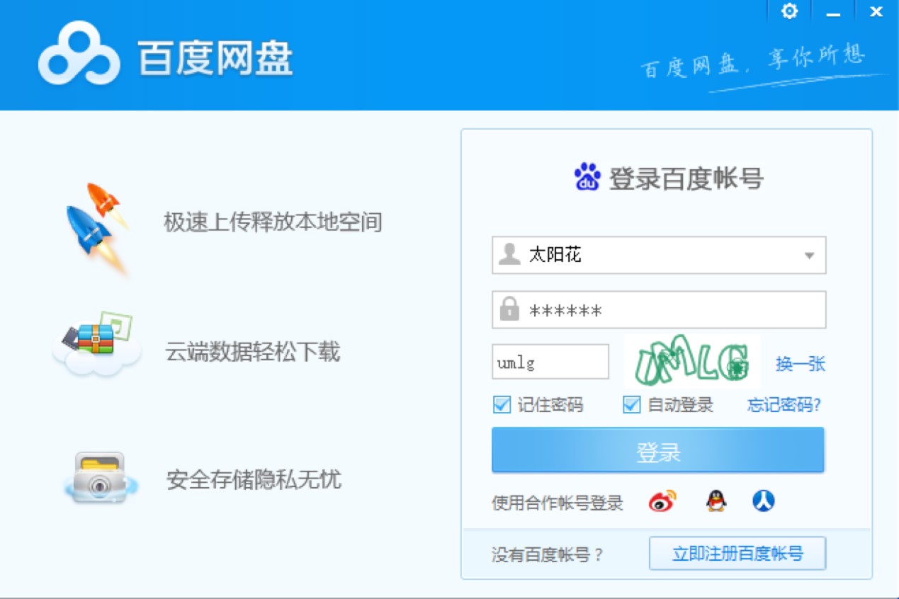Viewport: 899px width, 599px height.
Task: Click 换一张 to refresh captcha
Action: (801, 364)
